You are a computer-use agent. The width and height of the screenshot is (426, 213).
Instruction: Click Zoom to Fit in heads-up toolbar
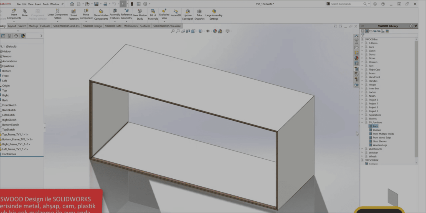172,31
